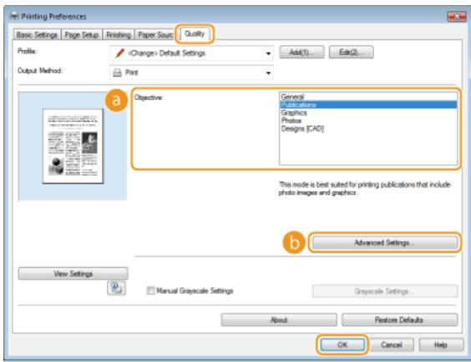Select Photos in Objective list
This screenshot has height=362, width=471.
tap(368, 121)
